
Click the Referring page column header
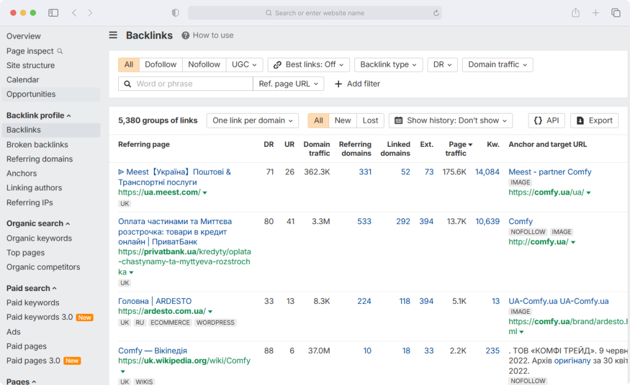(x=144, y=144)
